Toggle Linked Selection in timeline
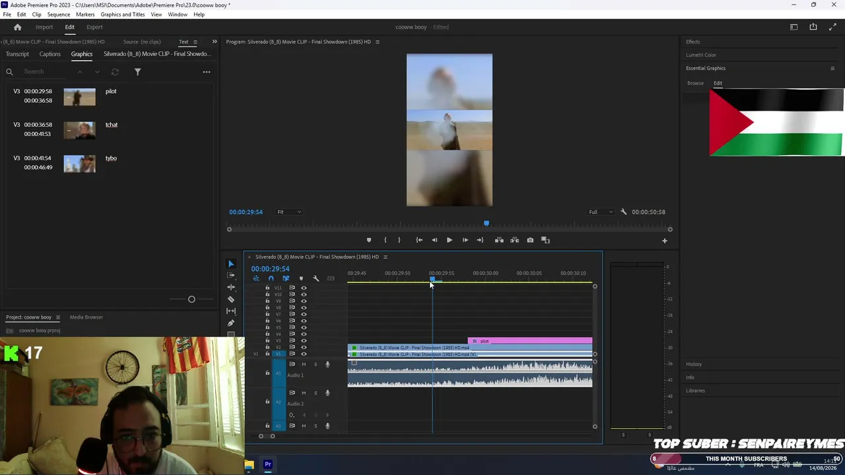This screenshot has width=845, height=475. point(286,278)
